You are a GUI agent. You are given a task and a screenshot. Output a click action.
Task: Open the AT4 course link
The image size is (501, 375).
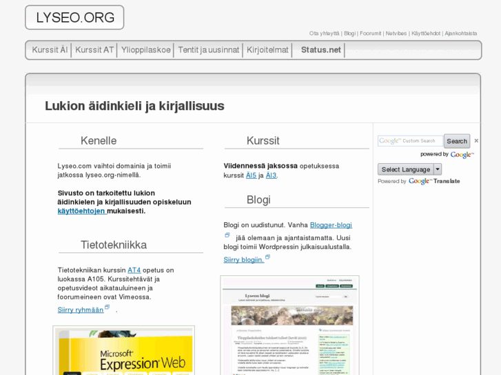(134, 270)
